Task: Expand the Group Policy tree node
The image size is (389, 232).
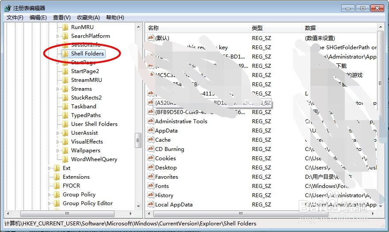Action: click(49, 195)
